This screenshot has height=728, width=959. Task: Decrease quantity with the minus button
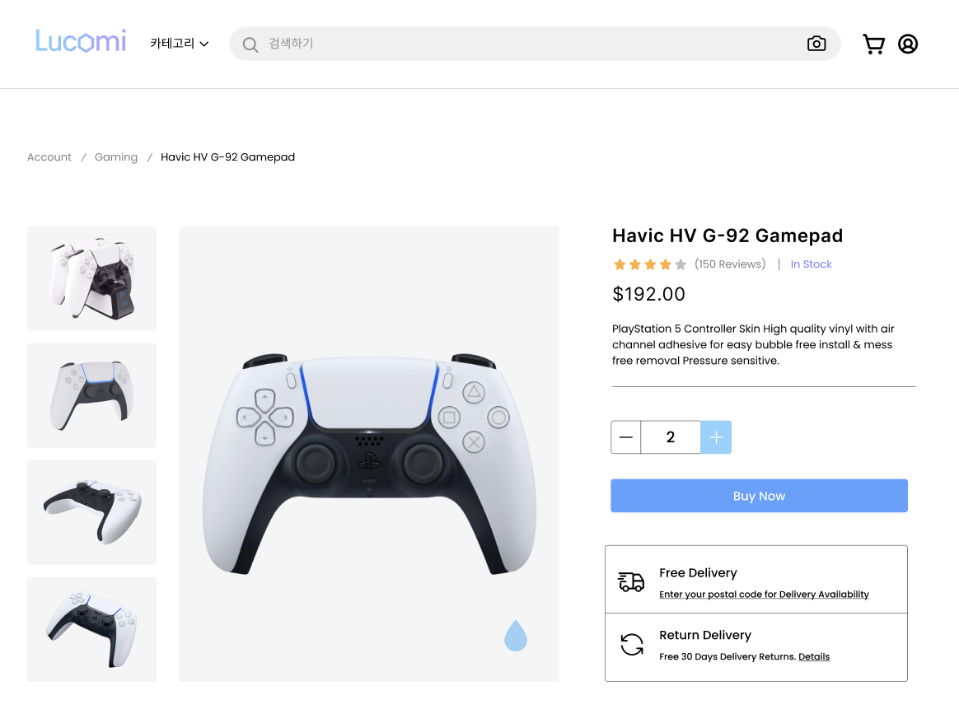tap(625, 437)
